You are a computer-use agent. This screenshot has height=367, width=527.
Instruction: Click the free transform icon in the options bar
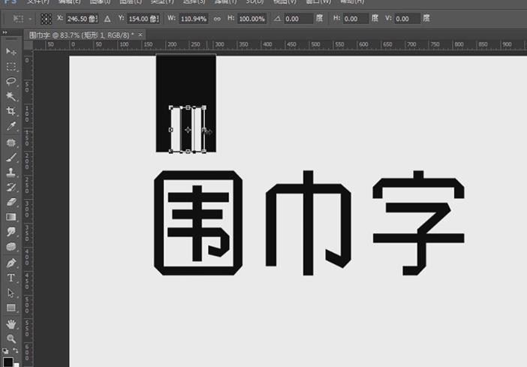18,19
